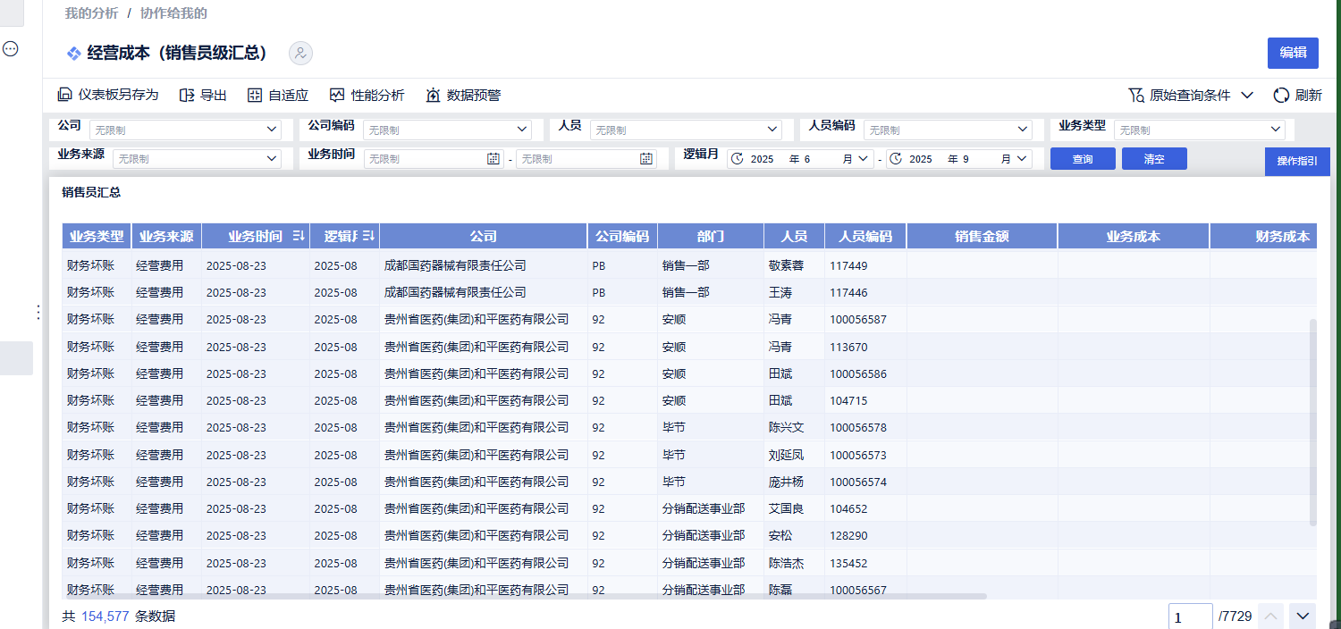The image size is (1341, 629).
Task: Click the 人员编码 column header
Action: point(865,236)
